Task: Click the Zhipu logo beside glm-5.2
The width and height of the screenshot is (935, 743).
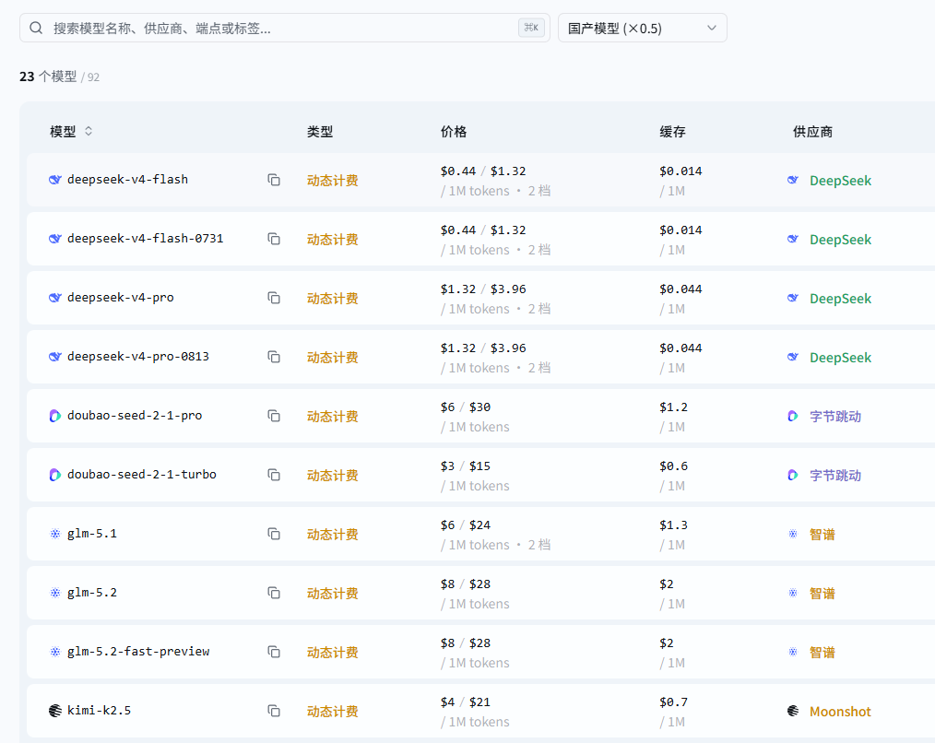Action: [x=54, y=593]
